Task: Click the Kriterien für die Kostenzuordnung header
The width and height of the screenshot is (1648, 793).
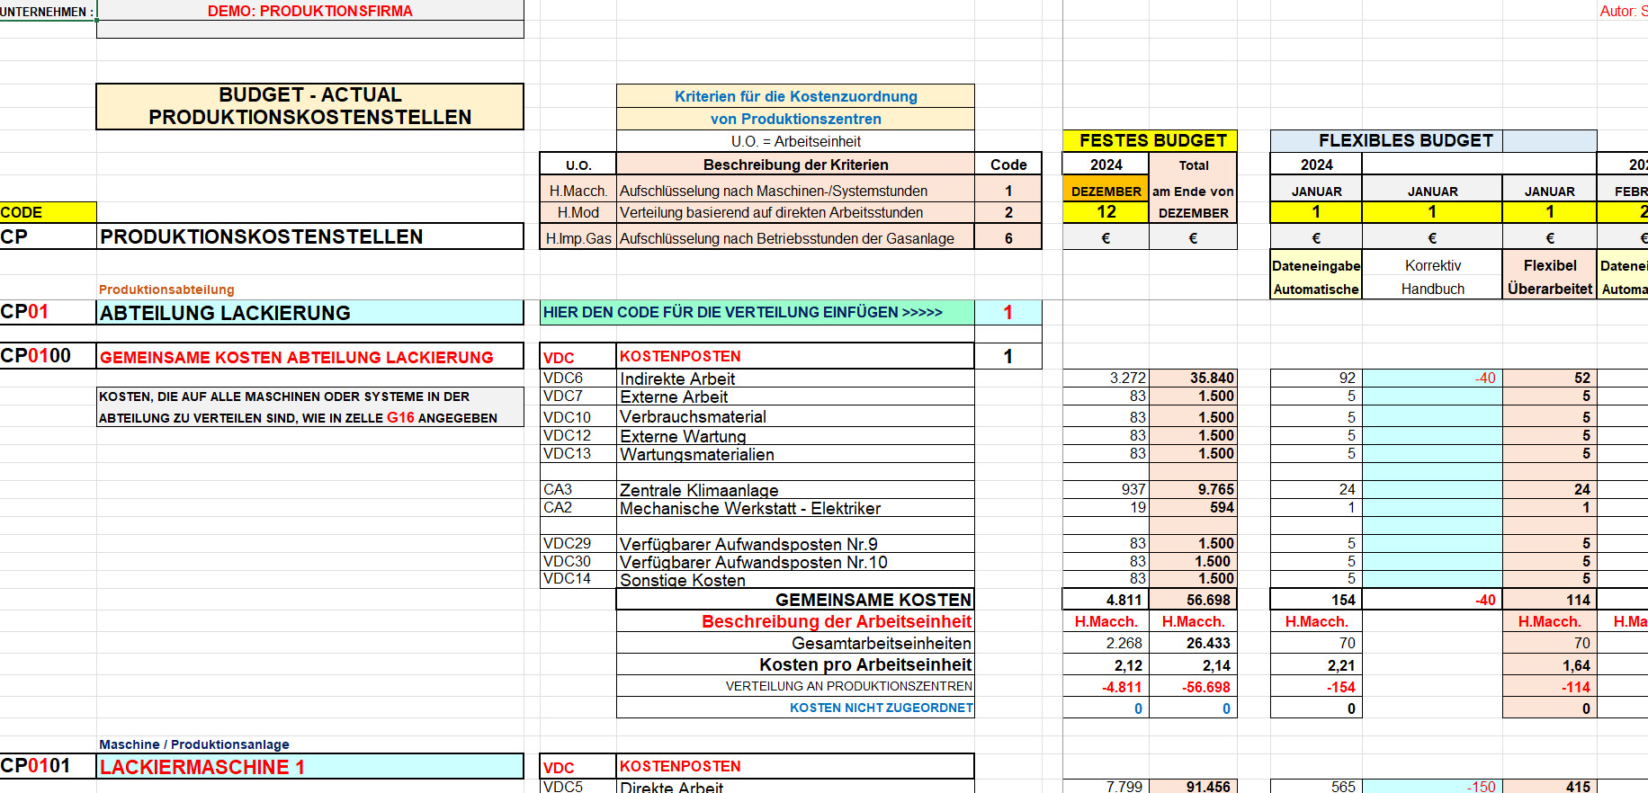Action: tap(795, 96)
